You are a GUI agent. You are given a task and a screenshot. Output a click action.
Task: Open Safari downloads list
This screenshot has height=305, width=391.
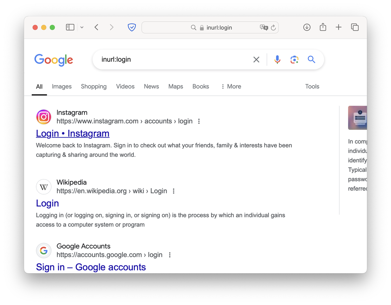[307, 27]
